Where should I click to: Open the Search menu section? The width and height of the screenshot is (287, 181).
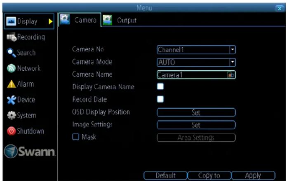point(21,53)
